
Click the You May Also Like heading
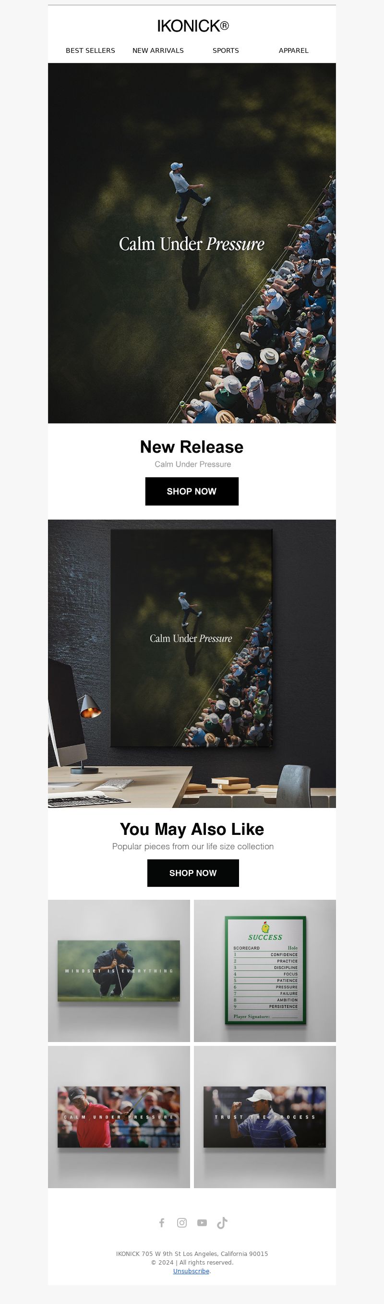tap(192, 829)
